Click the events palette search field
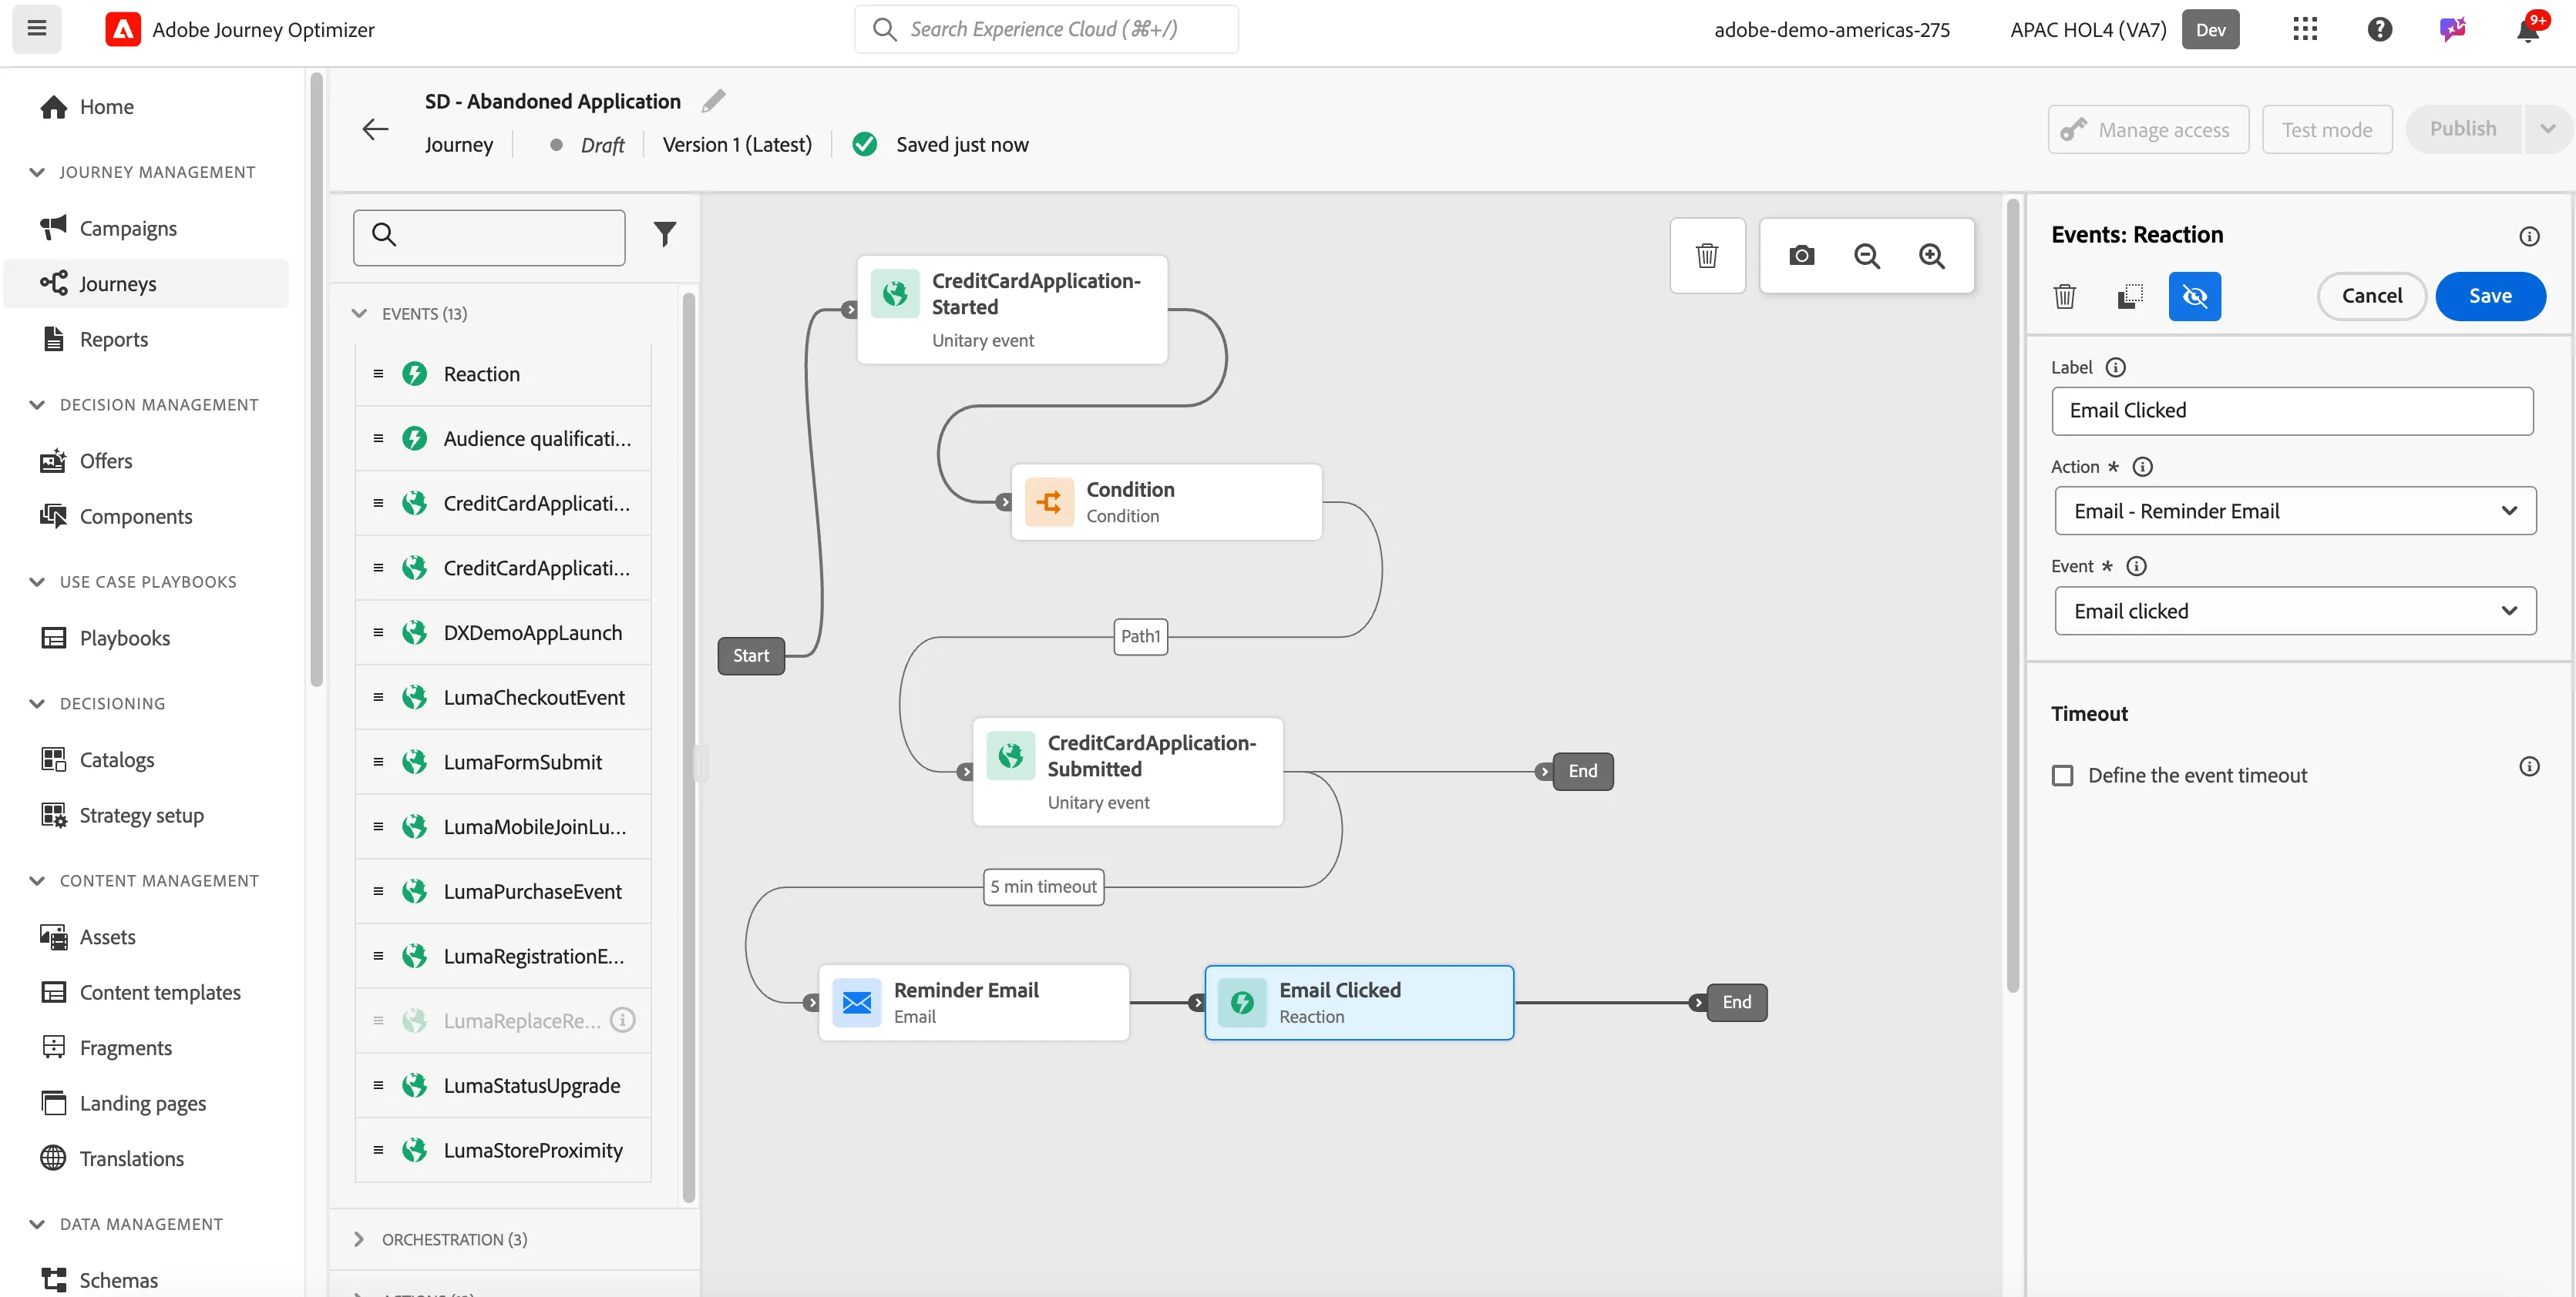The height and width of the screenshot is (1297, 2576). coord(489,236)
